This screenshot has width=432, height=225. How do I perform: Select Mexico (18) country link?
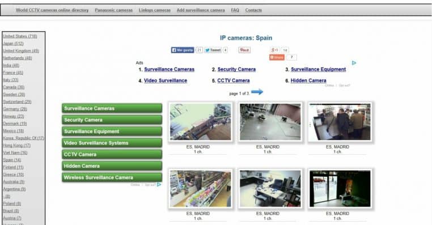(13, 131)
